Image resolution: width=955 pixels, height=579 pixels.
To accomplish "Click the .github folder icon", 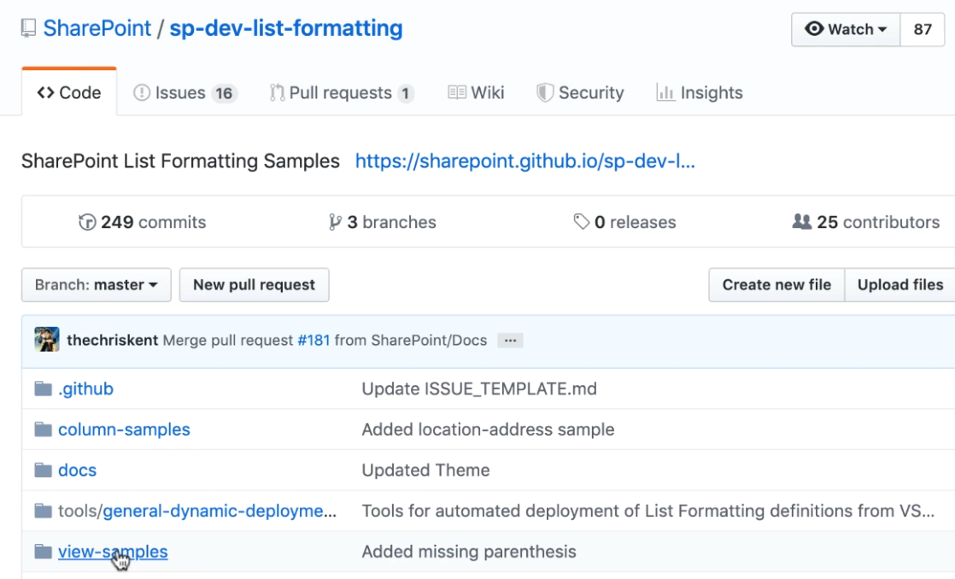I will point(43,389).
